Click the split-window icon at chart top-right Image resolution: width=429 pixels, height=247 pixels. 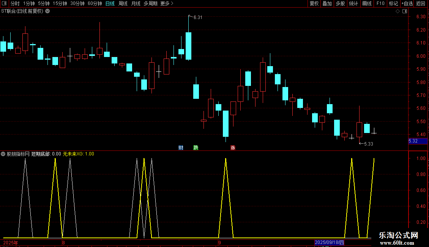tap(405, 11)
